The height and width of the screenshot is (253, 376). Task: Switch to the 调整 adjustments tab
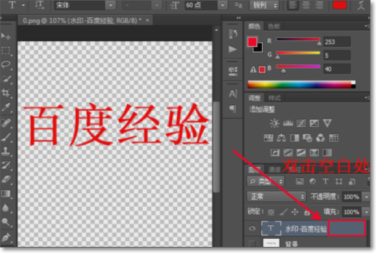tap(254, 98)
